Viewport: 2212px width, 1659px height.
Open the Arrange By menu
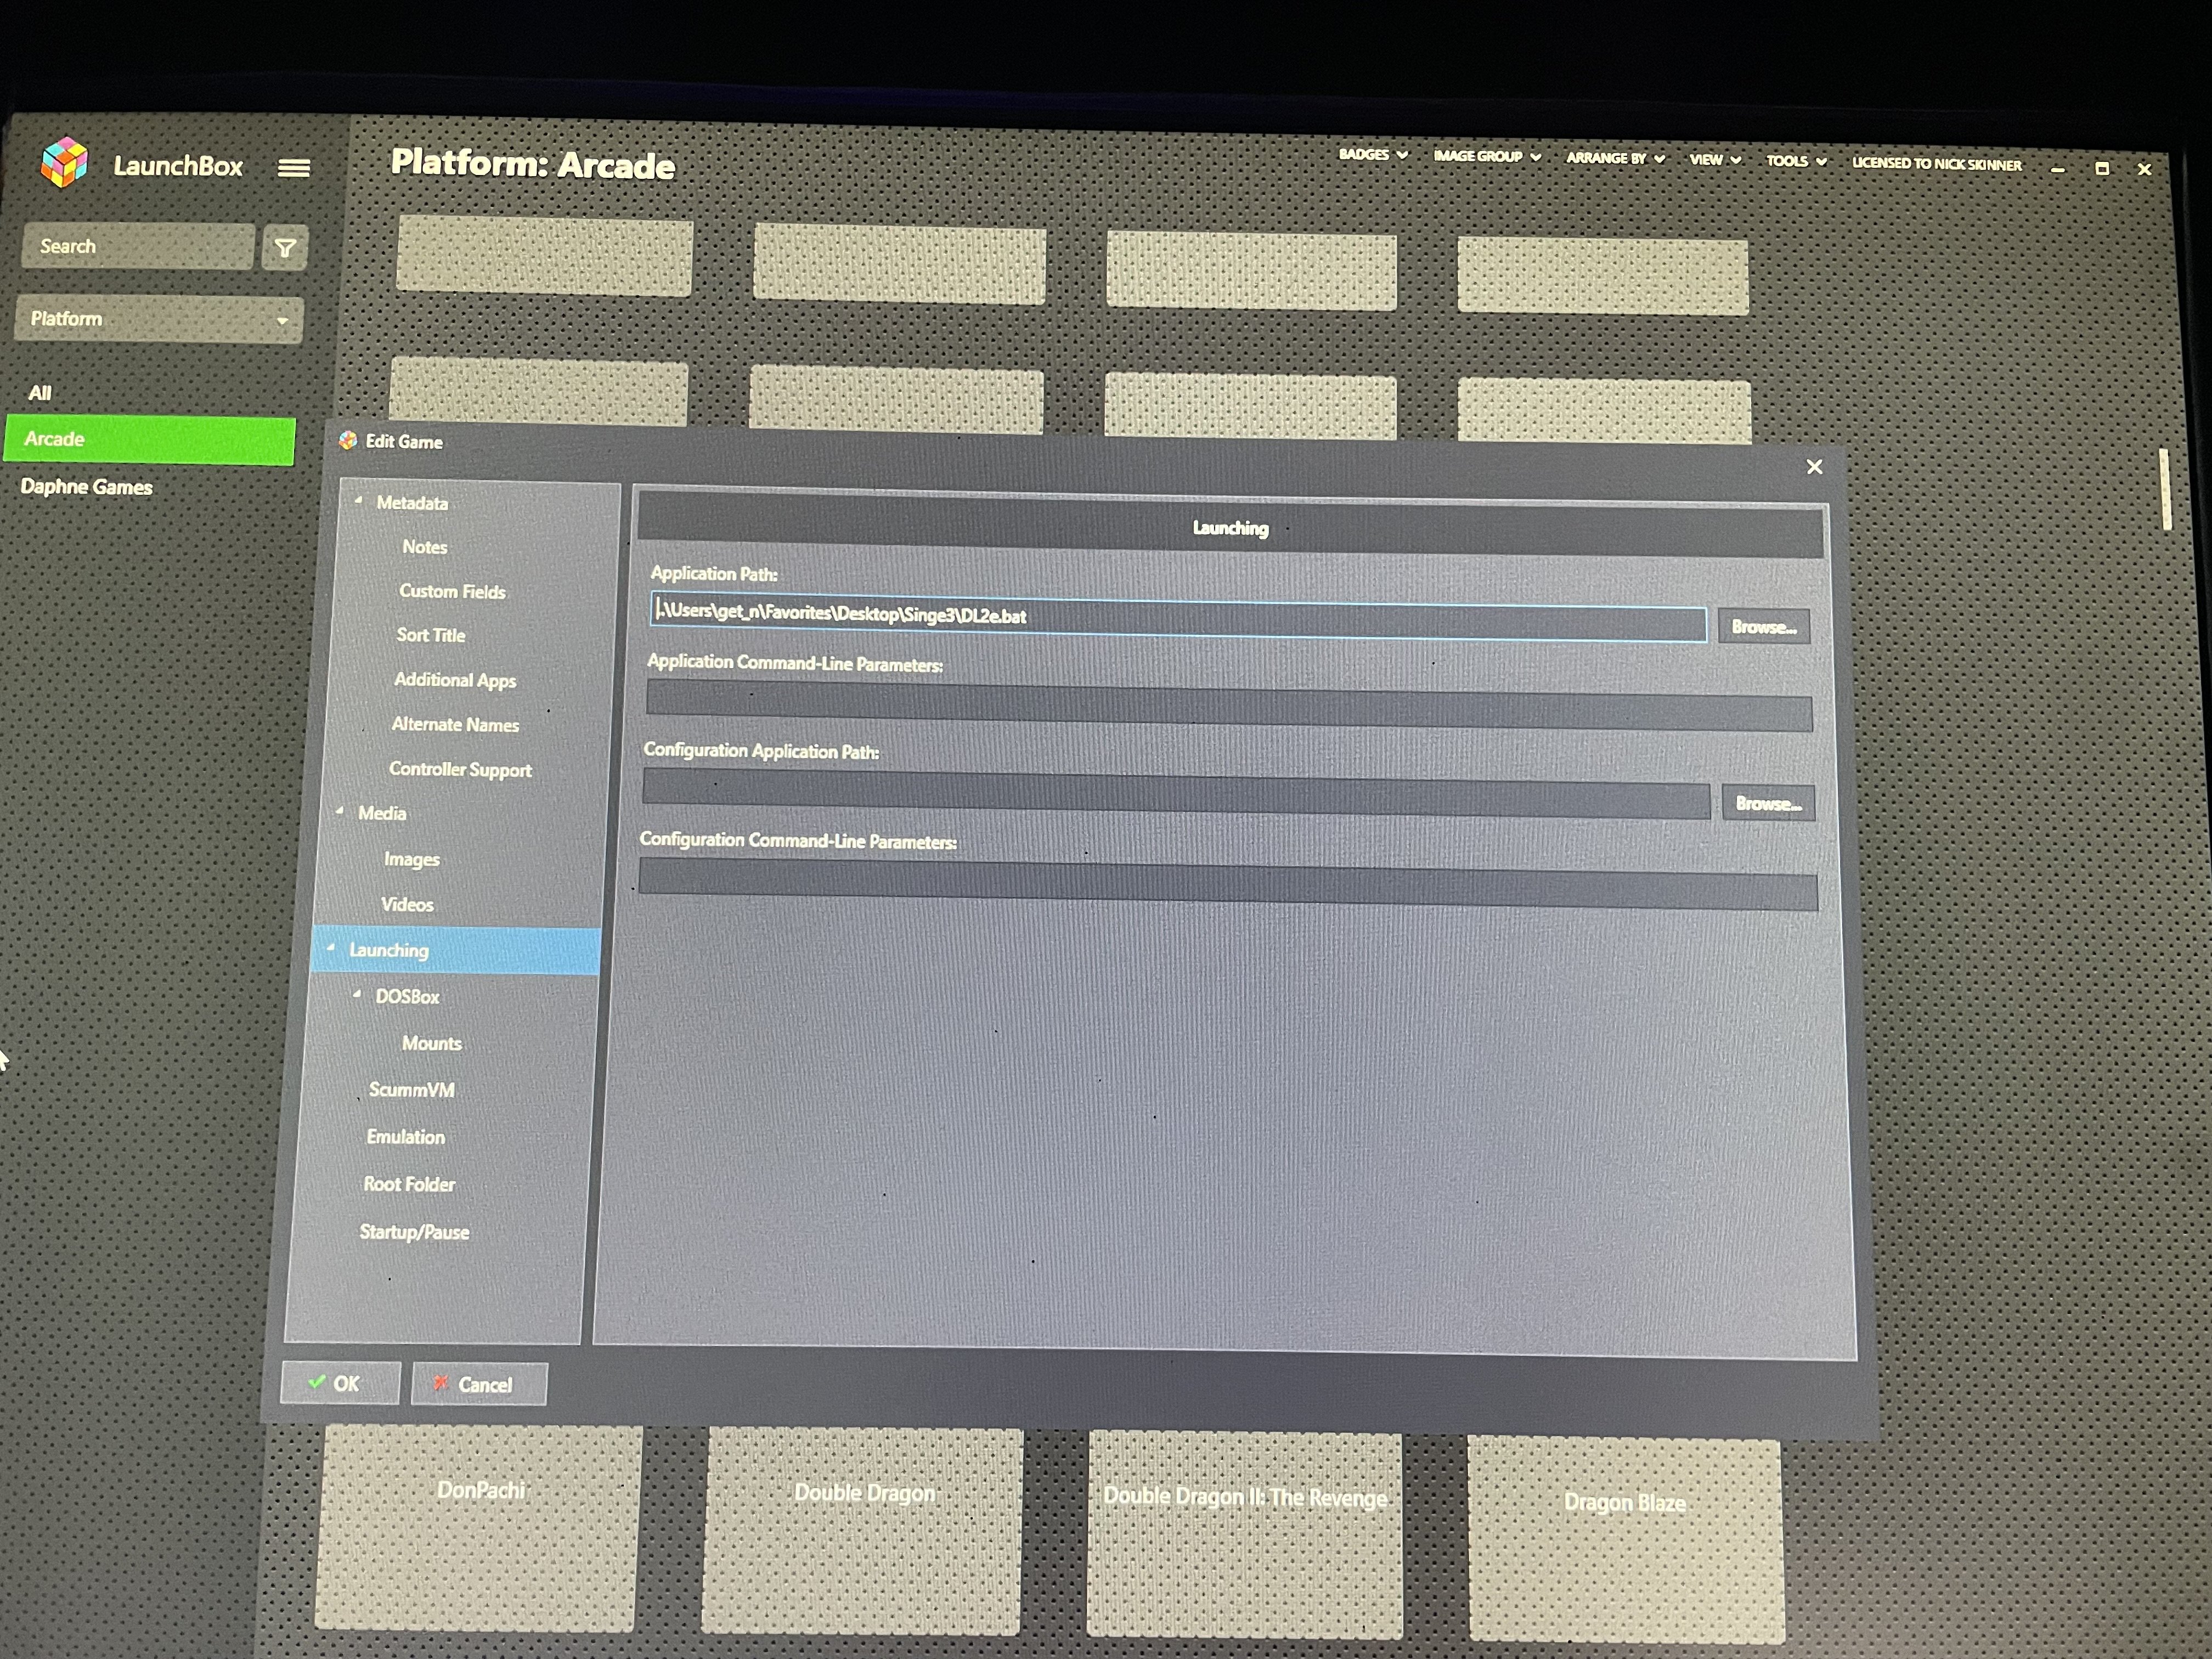click(1615, 158)
